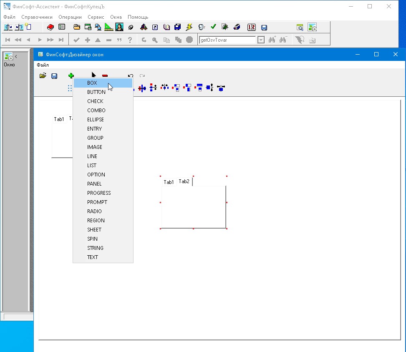Click the Mona Lisa picture icon
Image resolution: width=406 pixels, height=352 pixels.
119,27
